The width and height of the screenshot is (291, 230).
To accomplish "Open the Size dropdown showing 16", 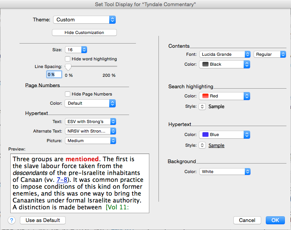I will [76, 50].
